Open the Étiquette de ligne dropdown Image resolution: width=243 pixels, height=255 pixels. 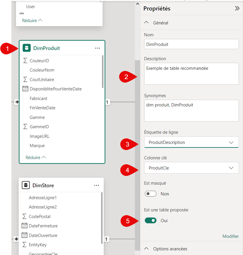pos(191,142)
